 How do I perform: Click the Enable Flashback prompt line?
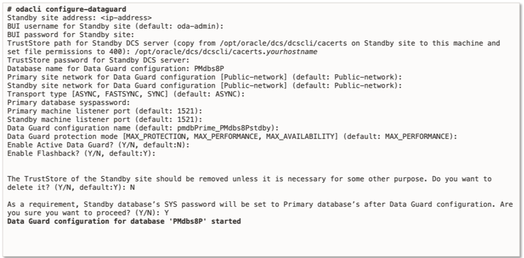click(x=81, y=153)
